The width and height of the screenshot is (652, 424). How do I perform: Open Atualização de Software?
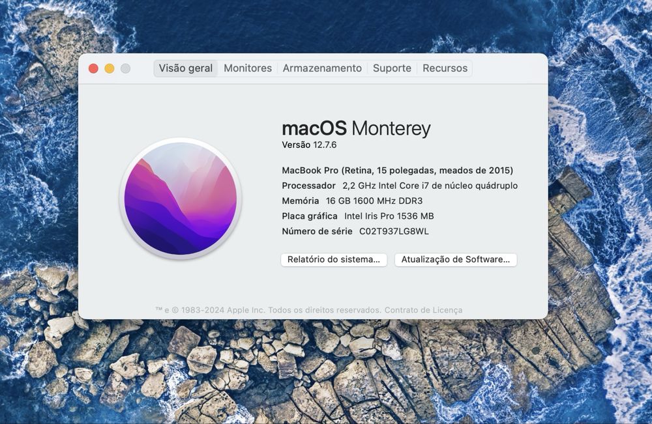[x=455, y=260]
